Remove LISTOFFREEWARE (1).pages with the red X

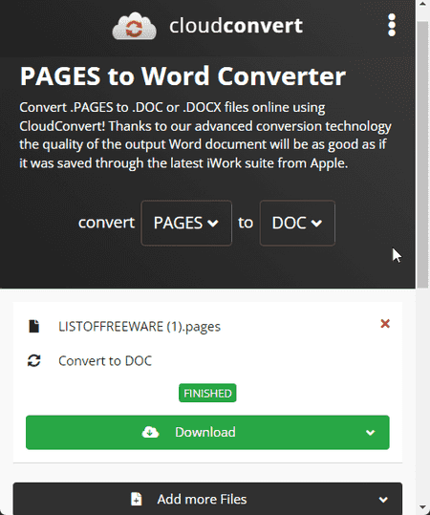(x=385, y=324)
